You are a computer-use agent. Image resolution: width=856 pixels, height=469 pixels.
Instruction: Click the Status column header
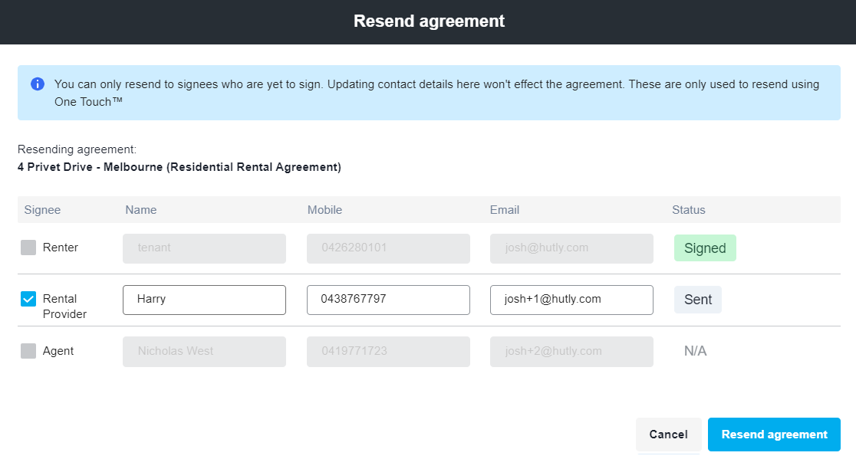click(x=688, y=210)
